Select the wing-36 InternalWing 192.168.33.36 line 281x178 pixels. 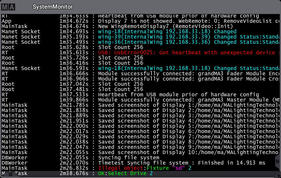(x=140, y=42)
